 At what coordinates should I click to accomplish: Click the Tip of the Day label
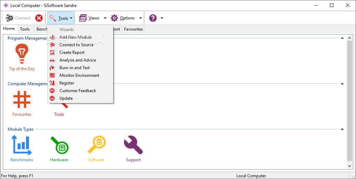[22, 69]
